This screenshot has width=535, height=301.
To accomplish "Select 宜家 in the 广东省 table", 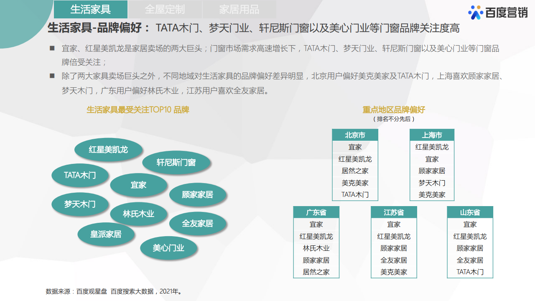I will click(316, 224).
